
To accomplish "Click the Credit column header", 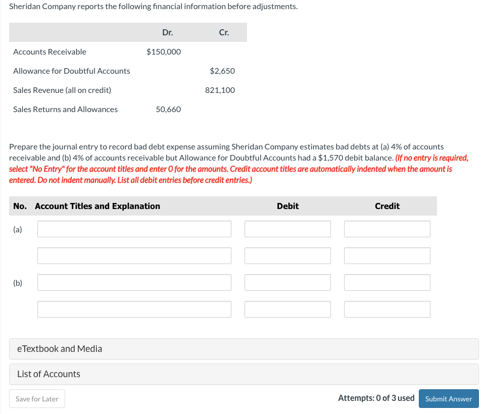I will pyautogui.click(x=387, y=206).
